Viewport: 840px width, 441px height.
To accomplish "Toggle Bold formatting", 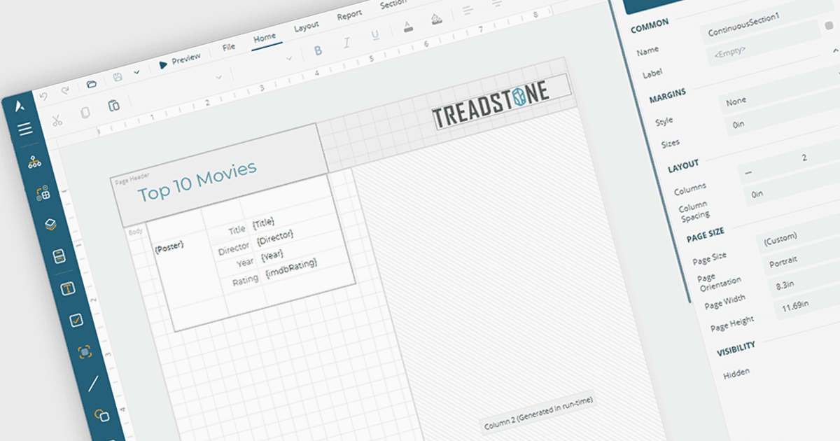I will [x=318, y=50].
